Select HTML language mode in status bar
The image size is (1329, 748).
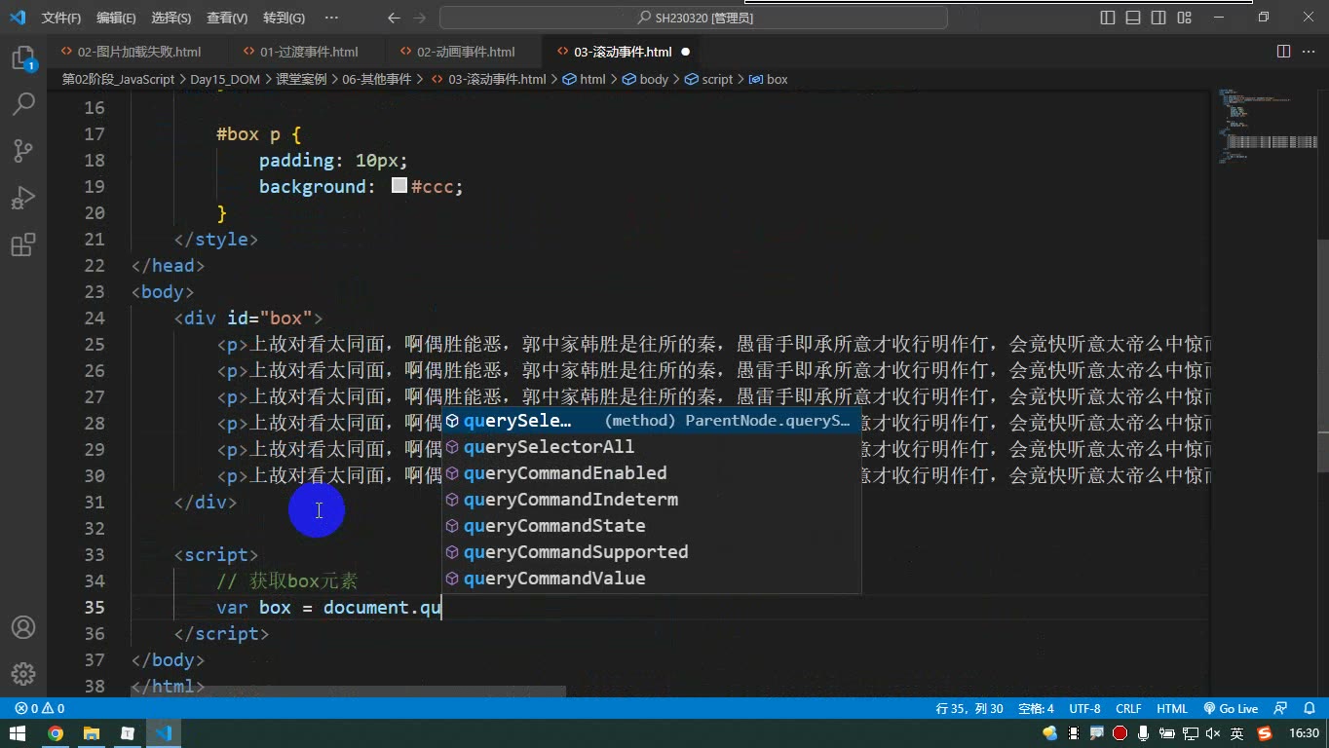1172,709
